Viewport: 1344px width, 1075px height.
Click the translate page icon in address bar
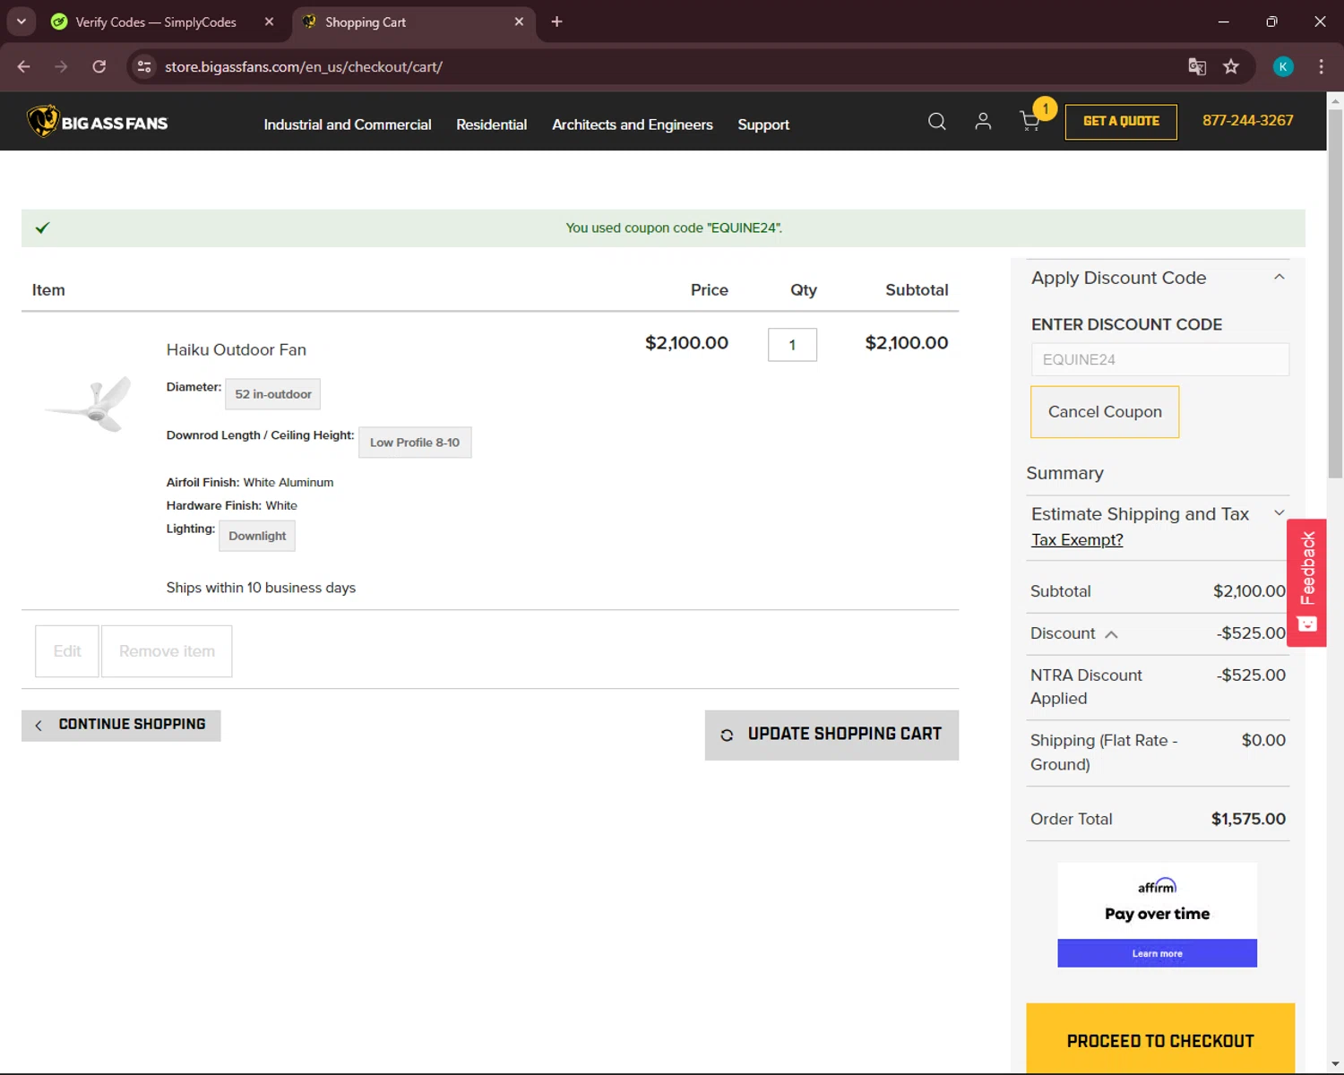tap(1197, 66)
